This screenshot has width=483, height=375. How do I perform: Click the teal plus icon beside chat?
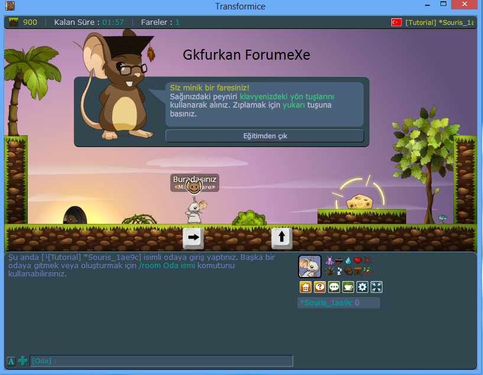pyautogui.click(x=23, y=361)
